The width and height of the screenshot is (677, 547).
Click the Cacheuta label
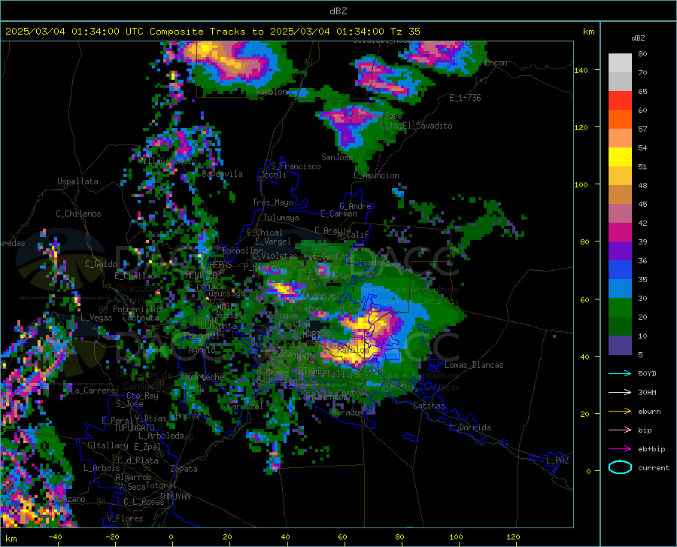(141, 318)
